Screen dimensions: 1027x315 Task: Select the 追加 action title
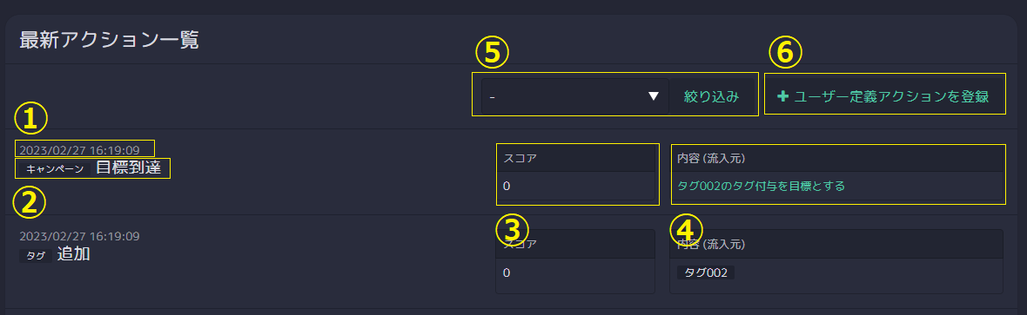pyautogui.click(x=73, y=254)
